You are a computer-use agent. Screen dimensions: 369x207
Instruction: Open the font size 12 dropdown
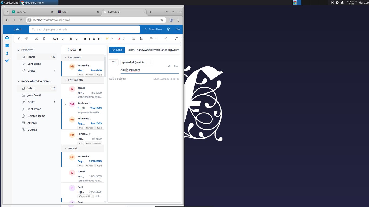pyautogui.click(x=73, y=39)
